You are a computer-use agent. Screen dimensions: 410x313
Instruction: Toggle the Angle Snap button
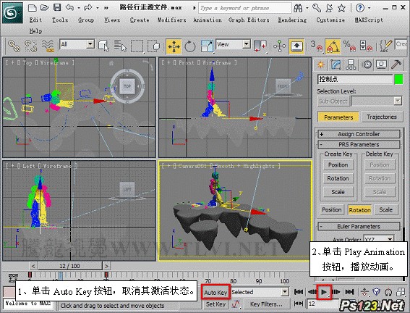pyautogui.click(x=333, y=46)
